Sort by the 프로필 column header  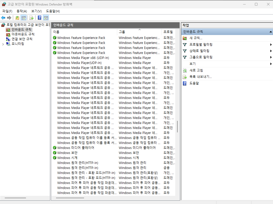168,32
